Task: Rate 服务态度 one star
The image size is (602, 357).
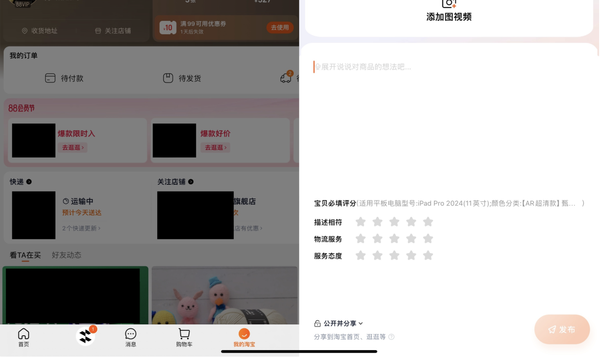Action: 360,255
